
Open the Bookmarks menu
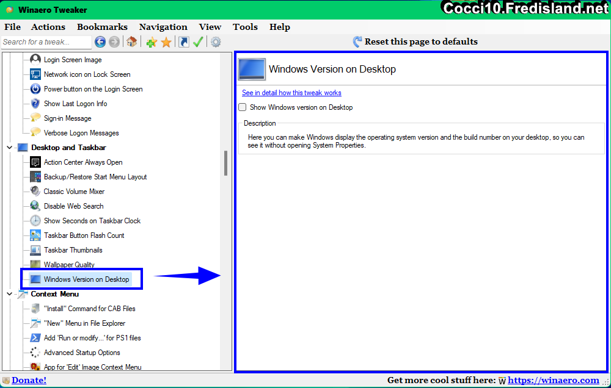[x=102, y=27]
